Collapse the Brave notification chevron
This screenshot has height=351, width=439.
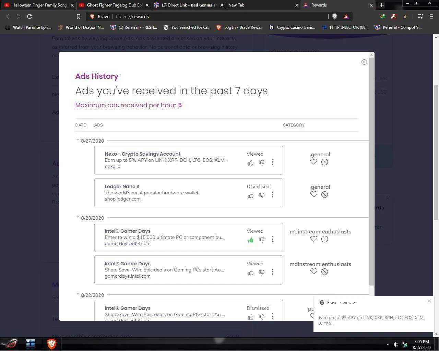pos(354,303)
